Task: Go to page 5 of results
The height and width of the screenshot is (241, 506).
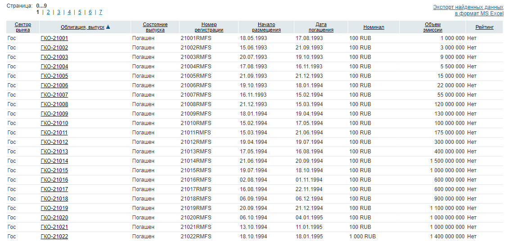Action: [x=80, y=12]
